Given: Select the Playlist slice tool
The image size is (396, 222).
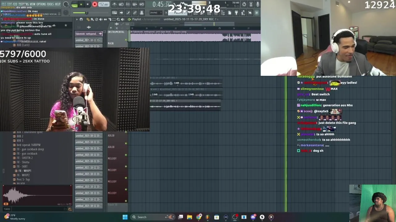Looking at the screenshot, I should pos(110,19).
